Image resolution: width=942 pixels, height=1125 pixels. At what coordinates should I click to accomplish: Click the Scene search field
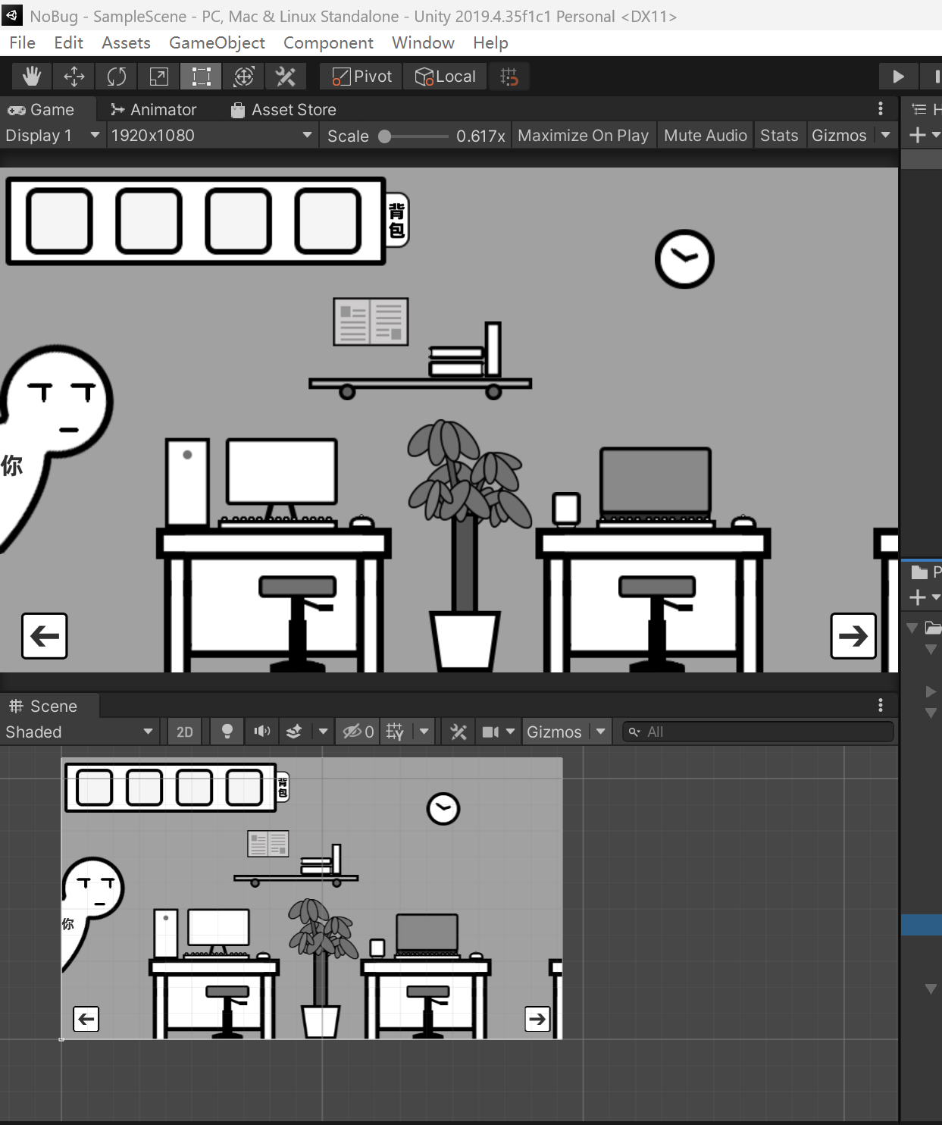point(758,732)
